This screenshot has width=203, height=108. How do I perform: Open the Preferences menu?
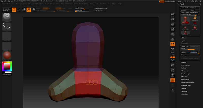[69, 4]
